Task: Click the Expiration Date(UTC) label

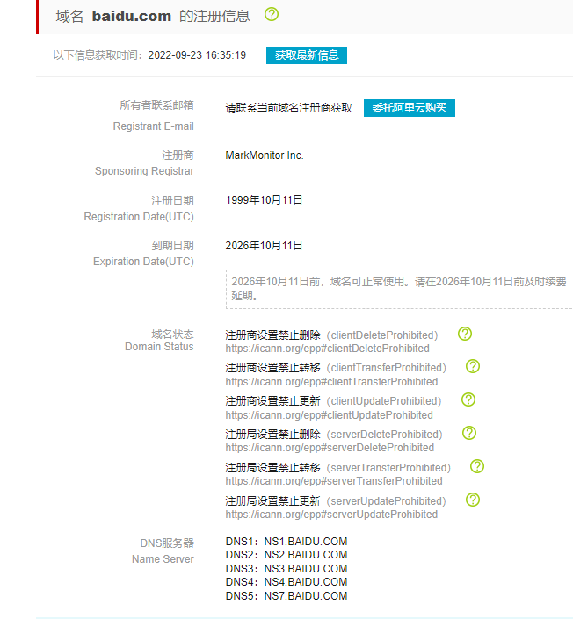Action: [143, 262]
